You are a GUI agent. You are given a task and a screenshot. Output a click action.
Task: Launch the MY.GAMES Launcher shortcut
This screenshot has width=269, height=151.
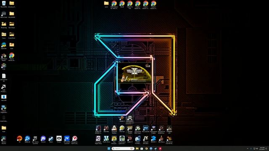(x=67, y=140)
